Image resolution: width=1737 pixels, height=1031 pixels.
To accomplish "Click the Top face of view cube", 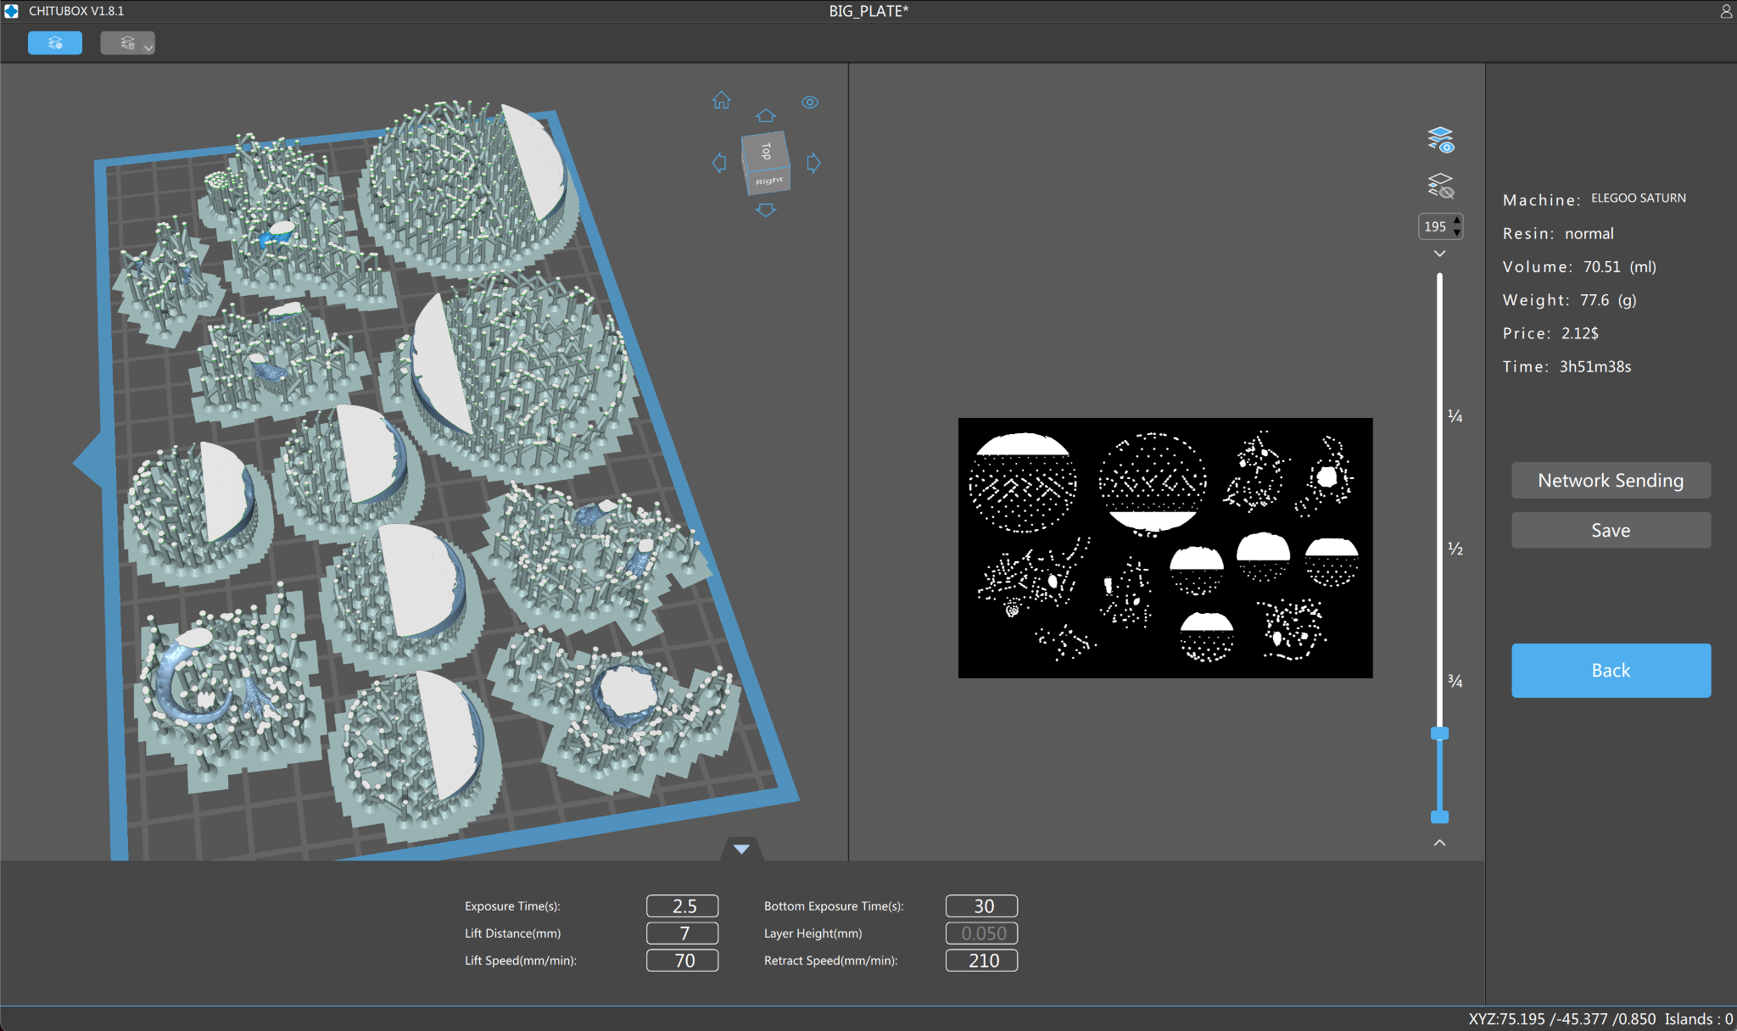I will (765, 151).
